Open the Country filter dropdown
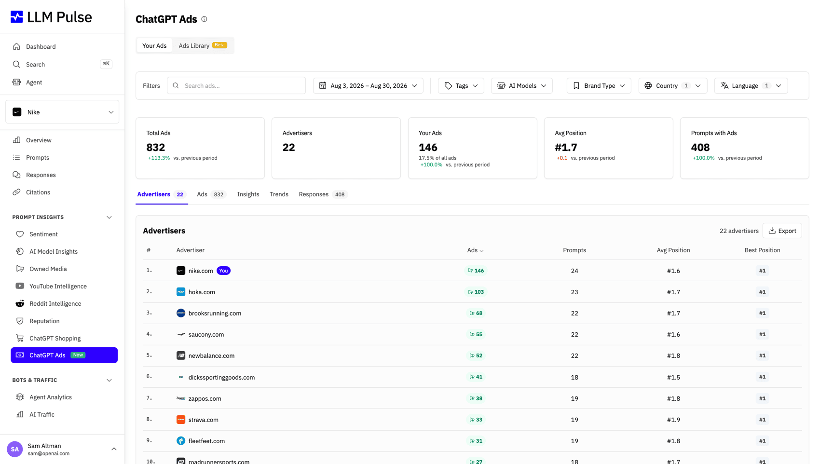 point(673,86)
